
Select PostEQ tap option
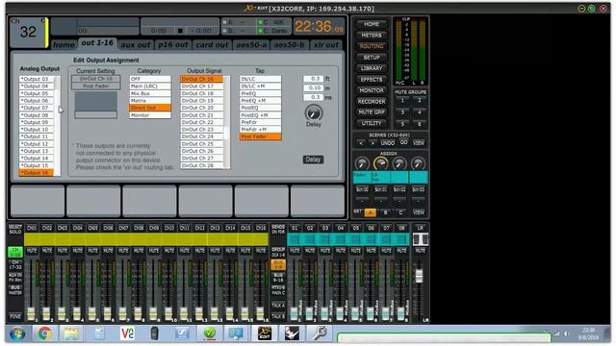coord(260,108)
